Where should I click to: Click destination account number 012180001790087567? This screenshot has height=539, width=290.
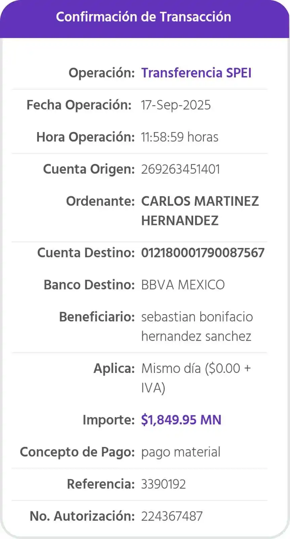pos(203,253)
